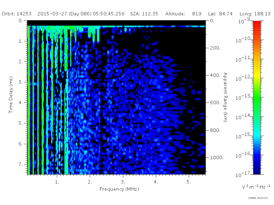The image size is (274, 205).
Task: Click the yellow region of the color bar
Action: [x=257, y=75]
